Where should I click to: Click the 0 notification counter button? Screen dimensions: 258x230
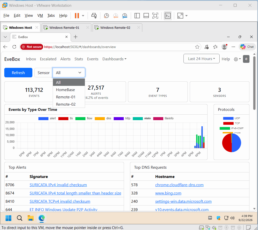click(246, 59)
